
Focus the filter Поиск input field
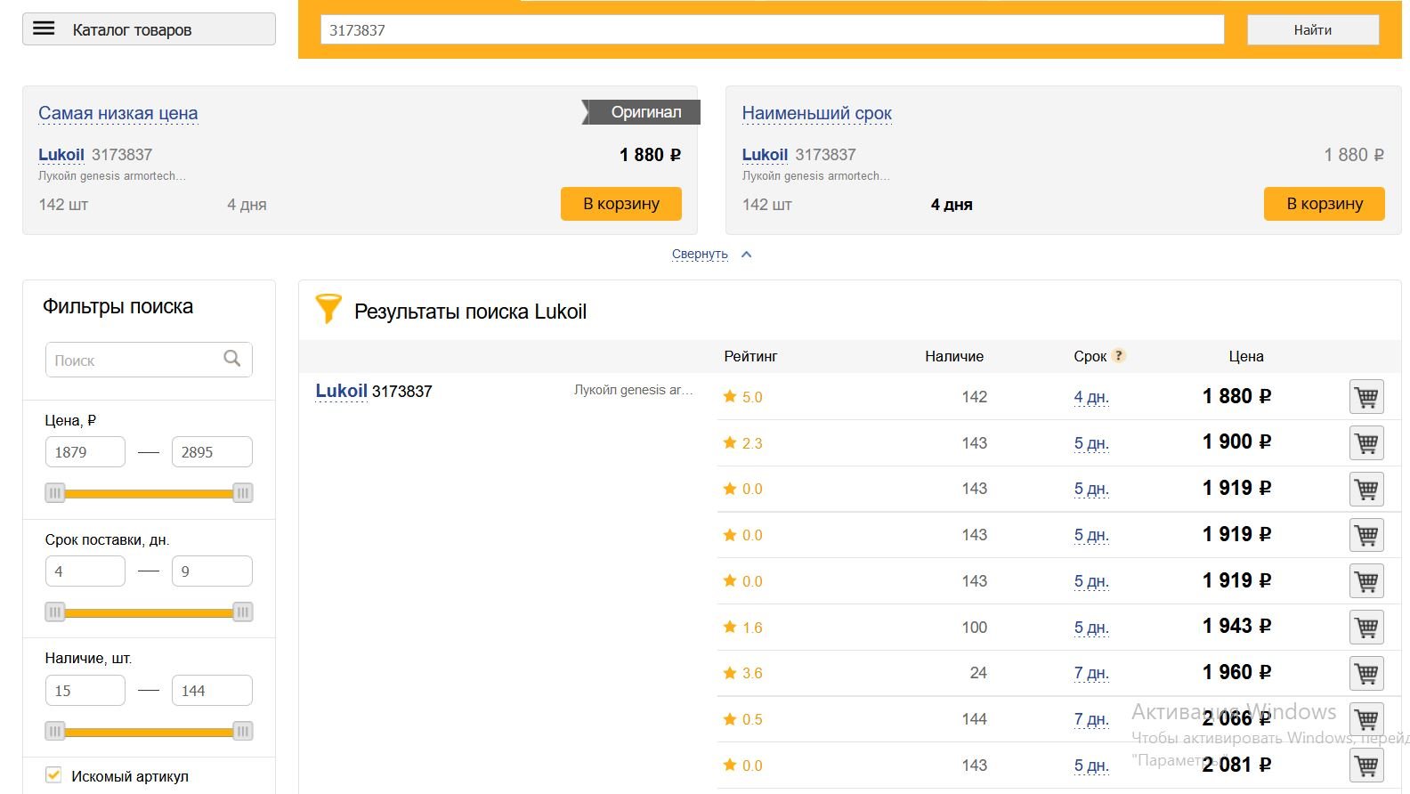[149, 360]
